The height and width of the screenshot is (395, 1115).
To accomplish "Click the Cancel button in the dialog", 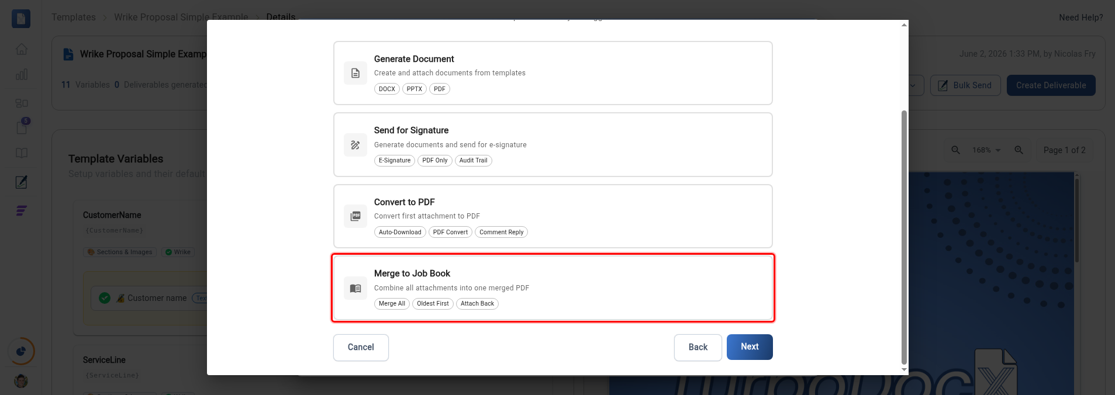I will [361, 347].
